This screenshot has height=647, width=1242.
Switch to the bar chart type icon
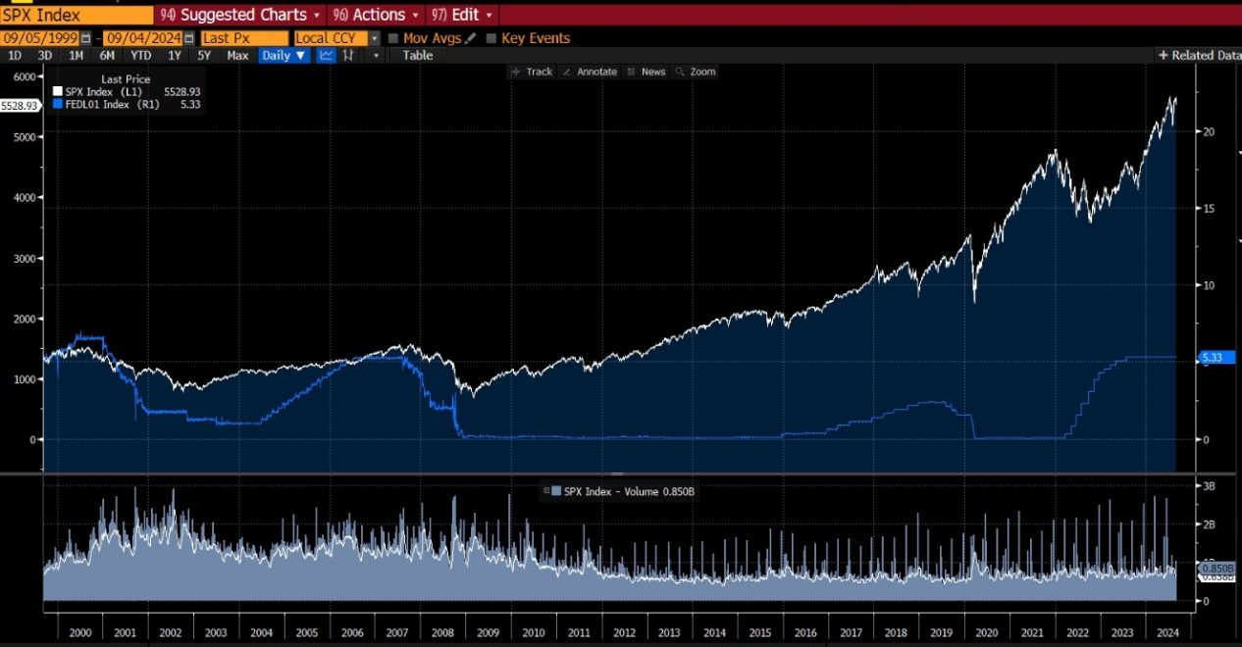click(348, 56)
